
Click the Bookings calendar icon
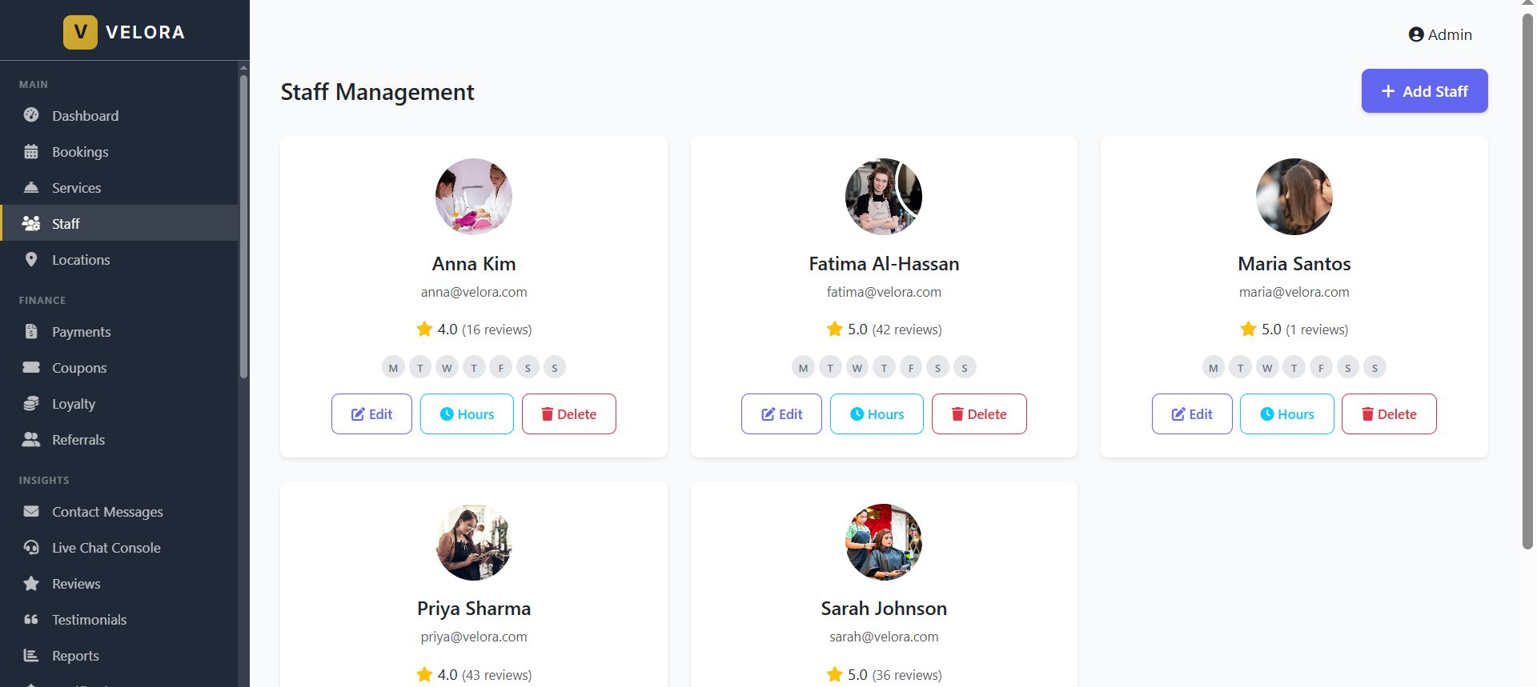(x=31, y=151)
